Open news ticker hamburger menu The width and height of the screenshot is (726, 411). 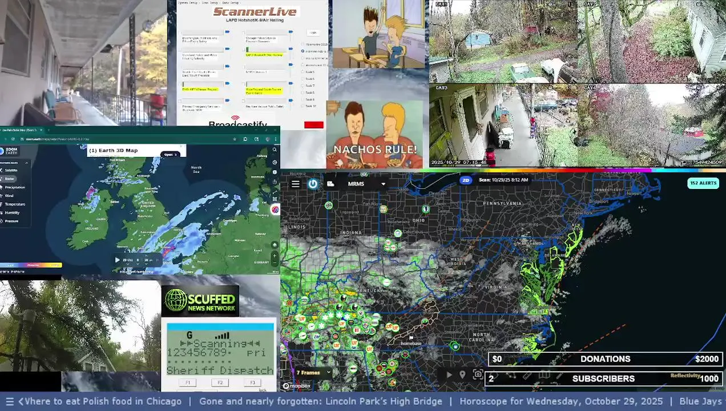point(9,401)
